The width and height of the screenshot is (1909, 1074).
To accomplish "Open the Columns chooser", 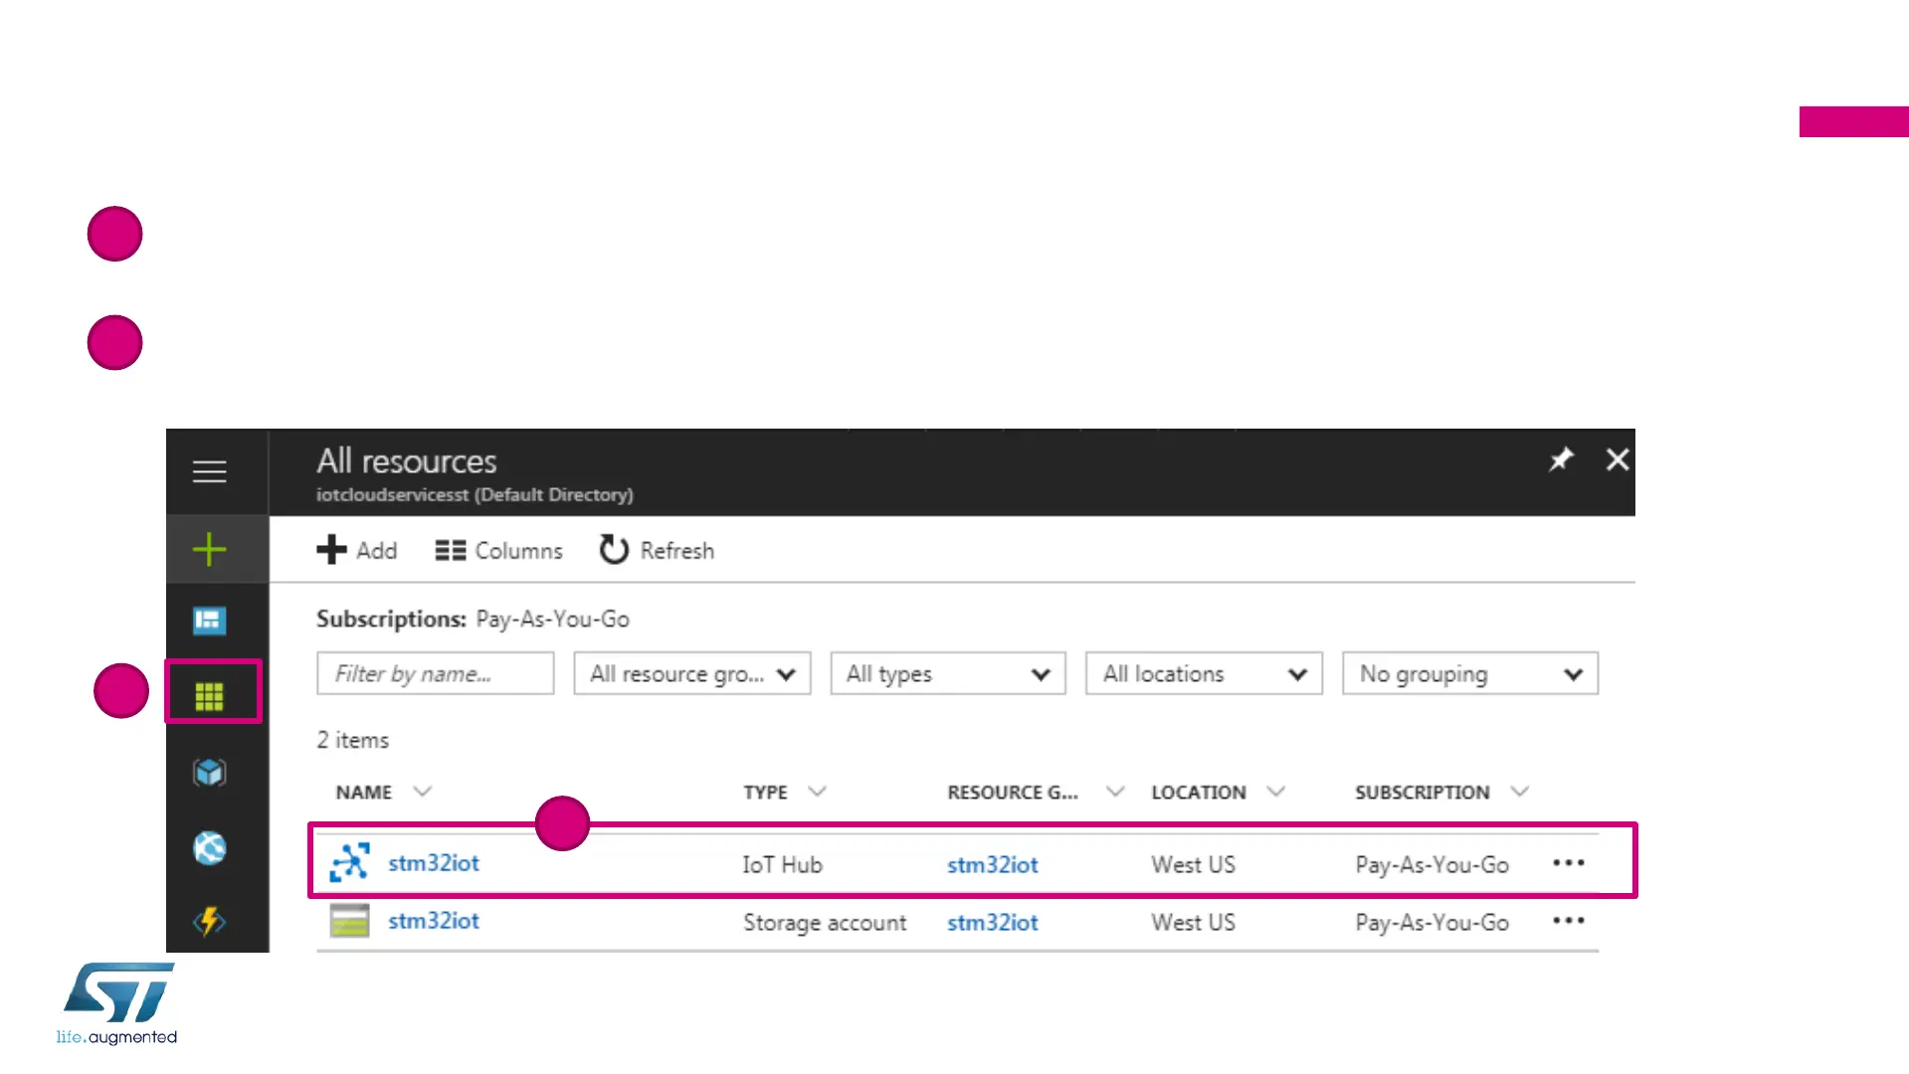I will point(498,550).
